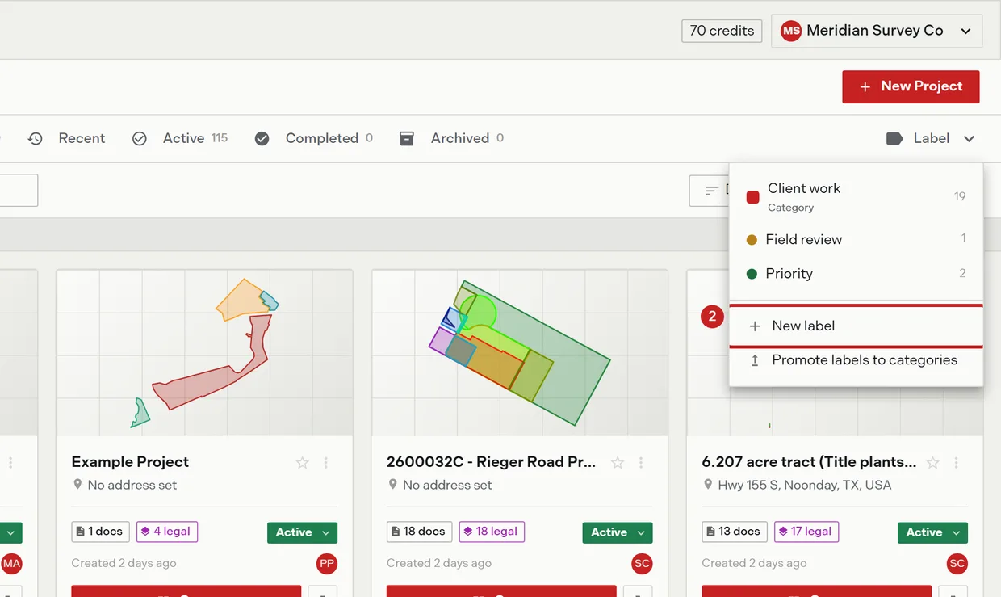Click the plus icon beside New label
The image size is (1001, 597).
(x=755, y=326)
